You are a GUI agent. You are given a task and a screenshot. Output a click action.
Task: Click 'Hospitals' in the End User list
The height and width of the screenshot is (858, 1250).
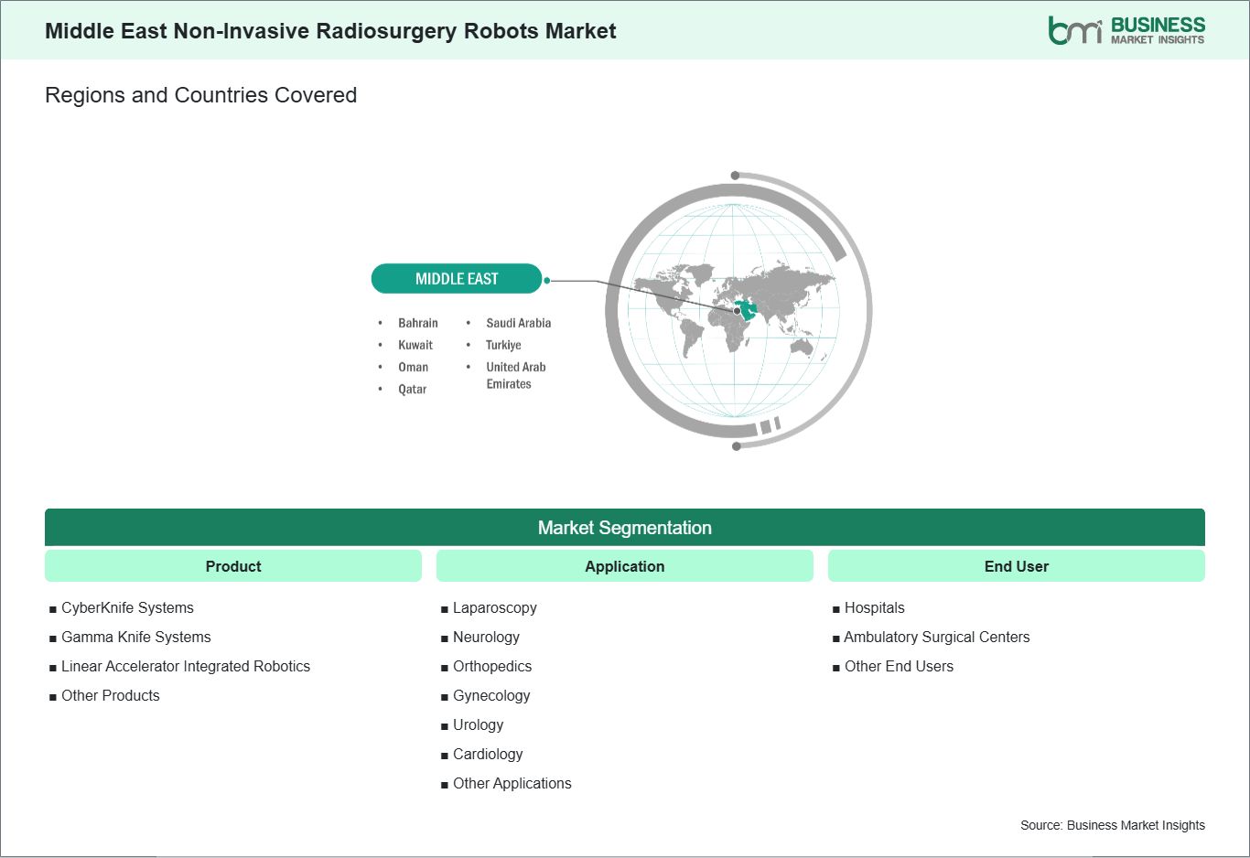[x=875, y=607]
